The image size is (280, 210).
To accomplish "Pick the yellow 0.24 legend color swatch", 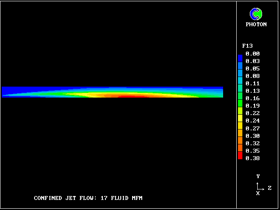I will coord(240,119).
